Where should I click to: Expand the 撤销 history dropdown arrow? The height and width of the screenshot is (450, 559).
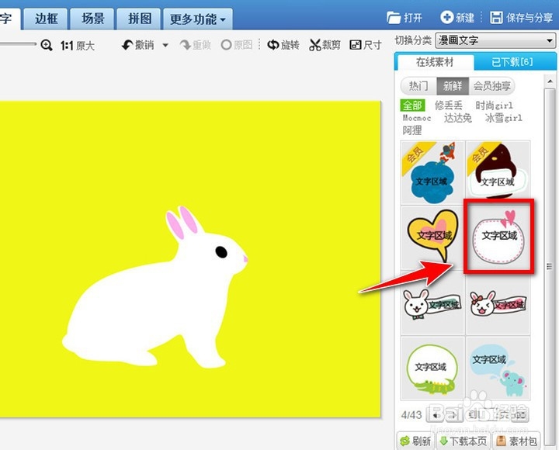click(165, 45)
